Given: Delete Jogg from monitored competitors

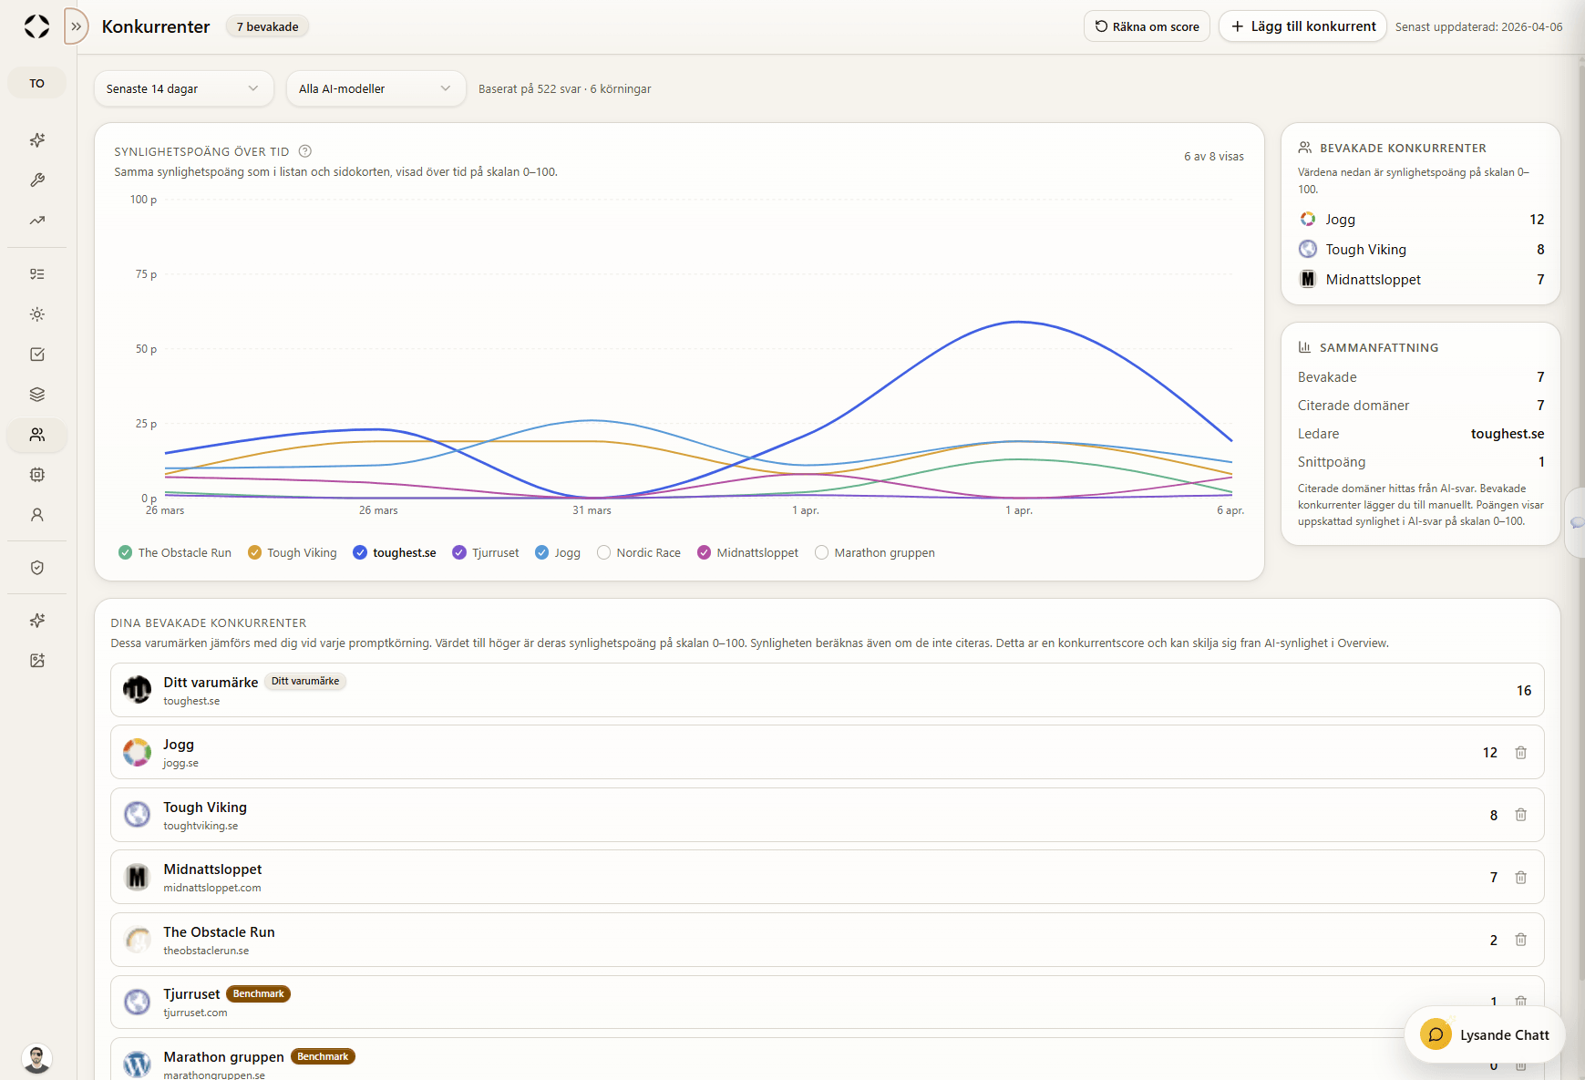Looking at the screenshot, I should point(1520,752).
